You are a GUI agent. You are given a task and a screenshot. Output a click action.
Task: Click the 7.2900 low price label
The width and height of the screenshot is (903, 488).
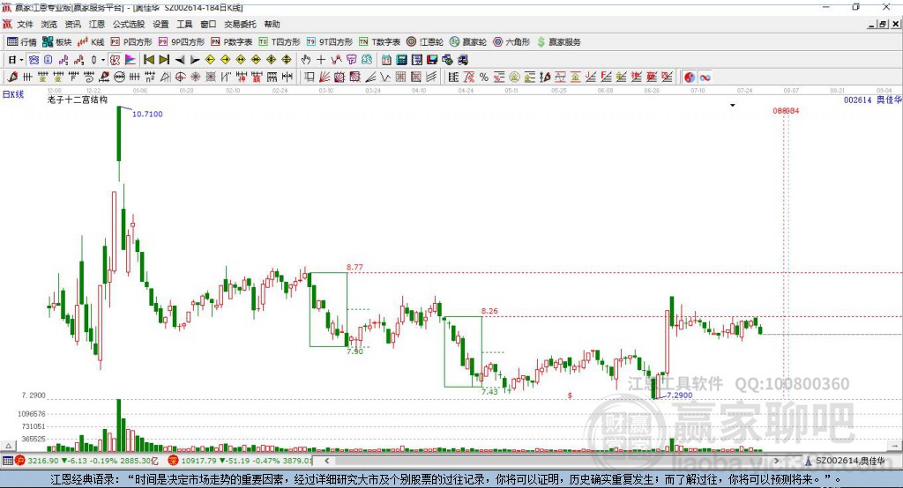(x=680, y=395)
